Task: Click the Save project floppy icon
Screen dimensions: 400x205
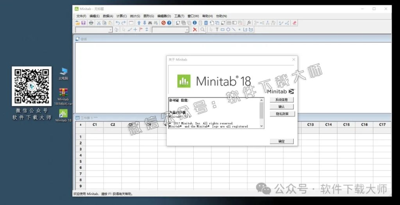Action: point(84,23)
